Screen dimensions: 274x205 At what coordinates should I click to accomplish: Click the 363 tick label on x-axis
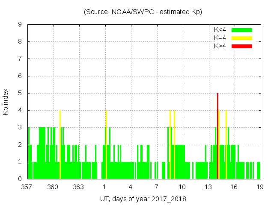79,187
